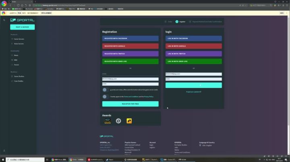Open a new browser tab with plus

[x=35, y=2]
